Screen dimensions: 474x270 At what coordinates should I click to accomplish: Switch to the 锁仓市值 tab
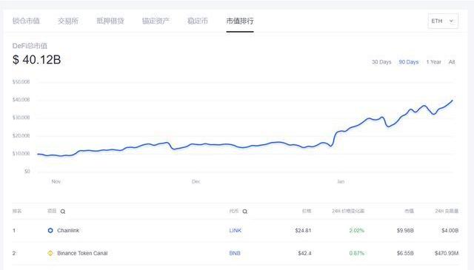26,21
